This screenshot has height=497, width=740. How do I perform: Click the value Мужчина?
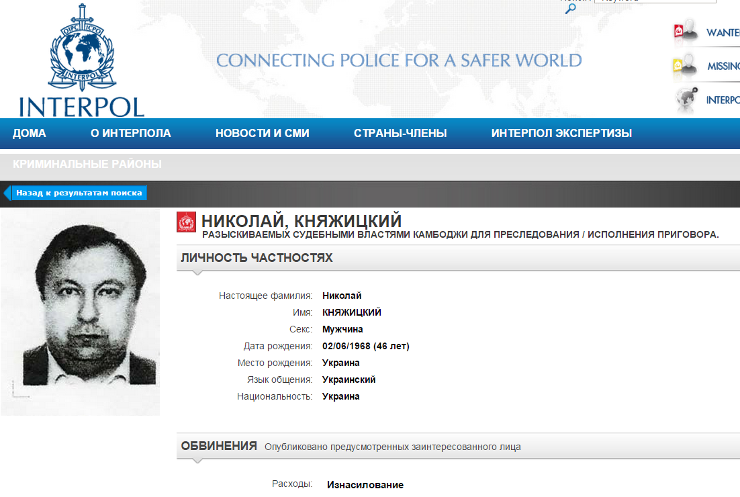(342, 329)
